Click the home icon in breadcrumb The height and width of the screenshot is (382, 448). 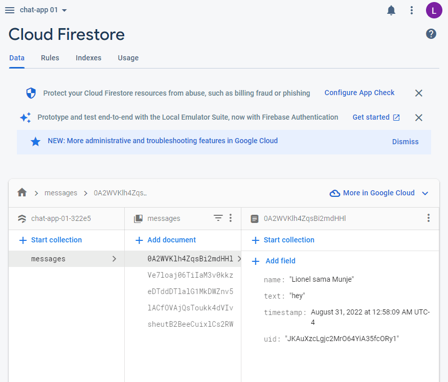(x=21, y=193)
